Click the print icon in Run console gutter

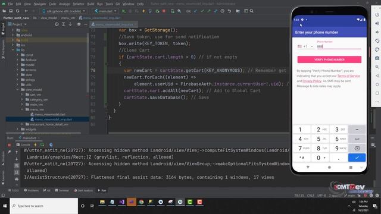click(x=17, y=180)
